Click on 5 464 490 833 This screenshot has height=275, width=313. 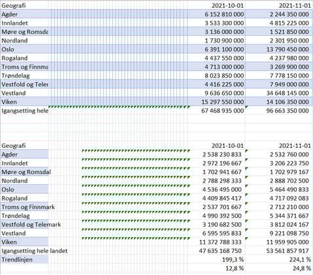(289, 190)
